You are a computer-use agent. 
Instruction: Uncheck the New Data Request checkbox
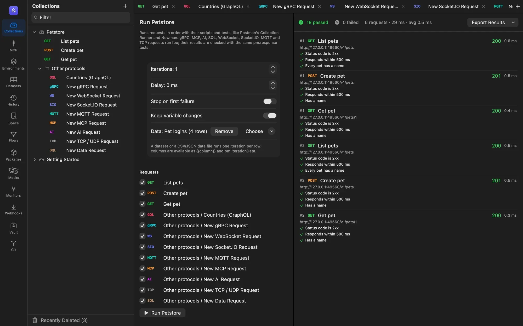(x=142, y=301)
